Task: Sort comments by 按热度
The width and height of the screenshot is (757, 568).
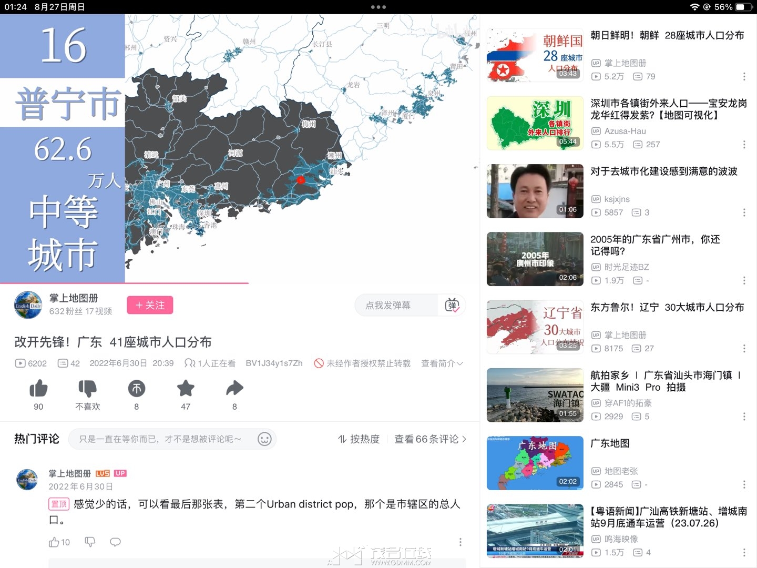Action: 359,439
